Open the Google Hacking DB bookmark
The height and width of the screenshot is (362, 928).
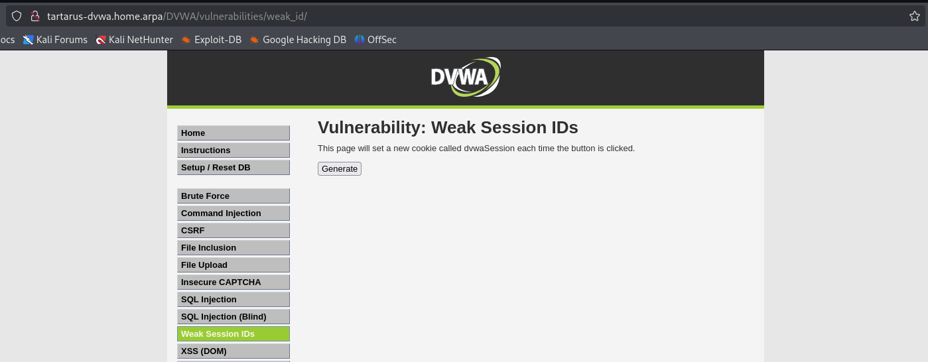click(x=298, y=40)
